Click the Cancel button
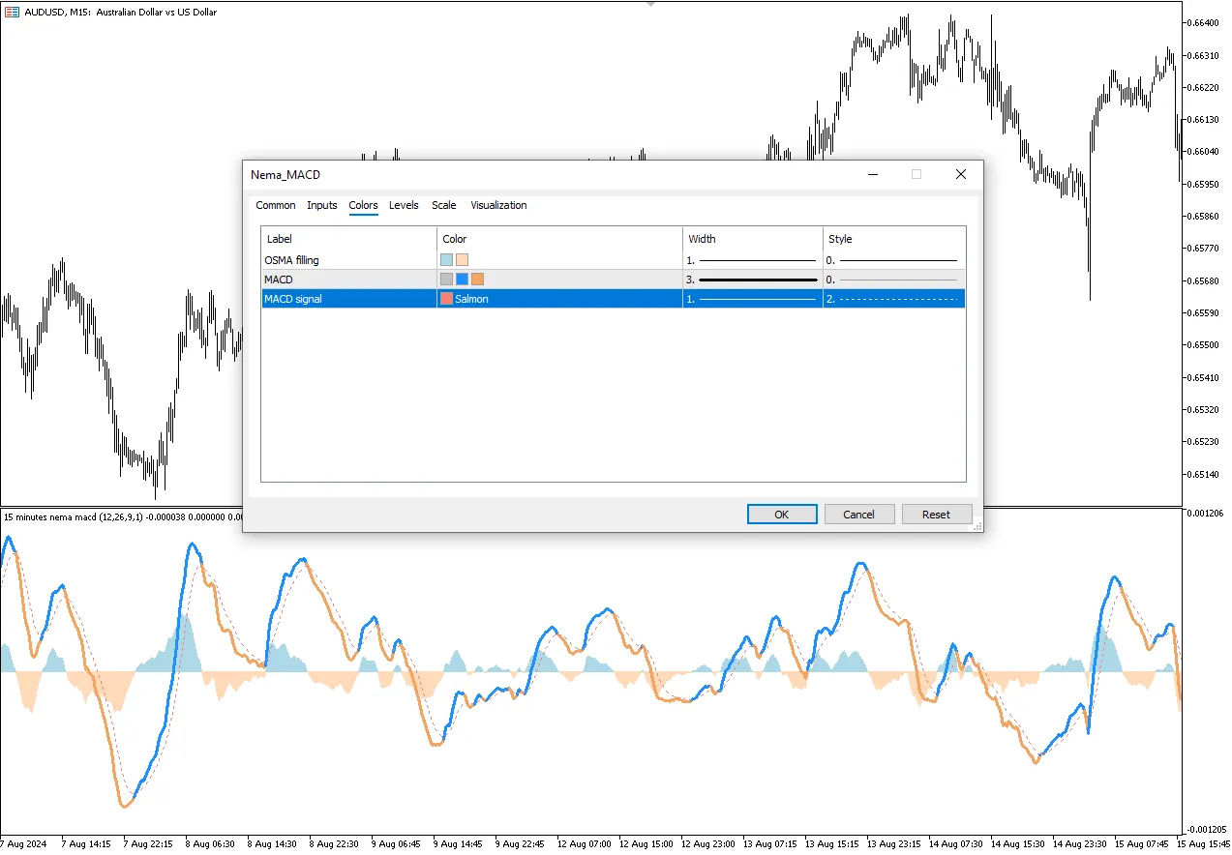 click(x=859, y=515)
